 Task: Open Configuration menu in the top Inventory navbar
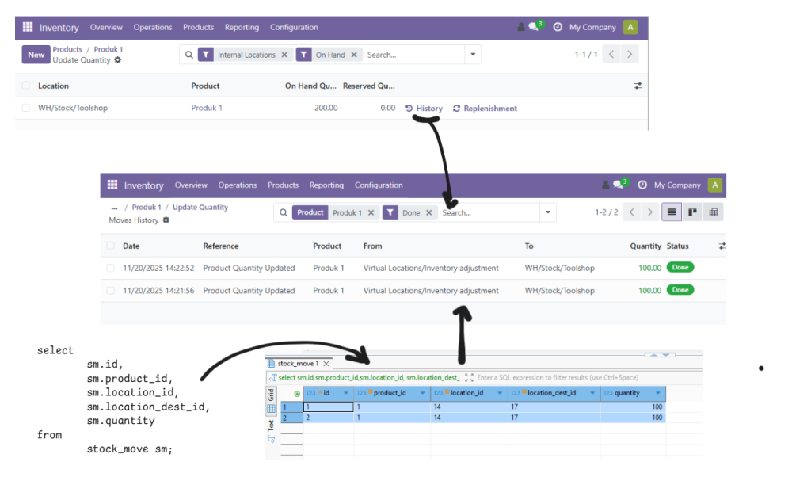click(x=294, y=27)
